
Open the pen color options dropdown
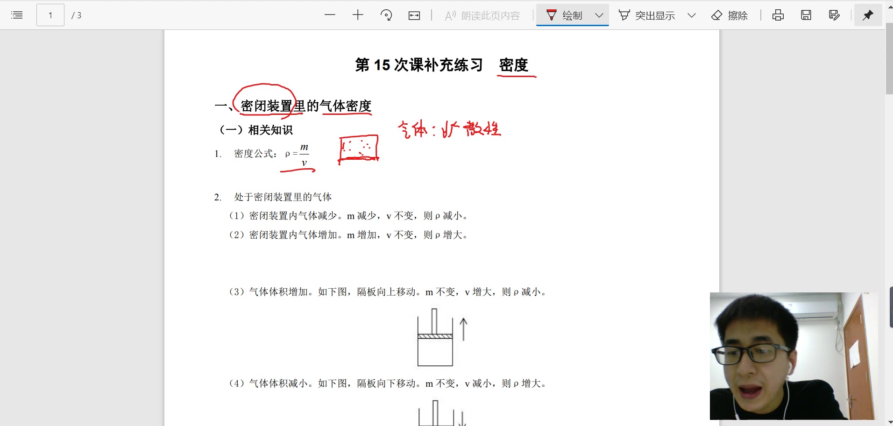[599, 15]
